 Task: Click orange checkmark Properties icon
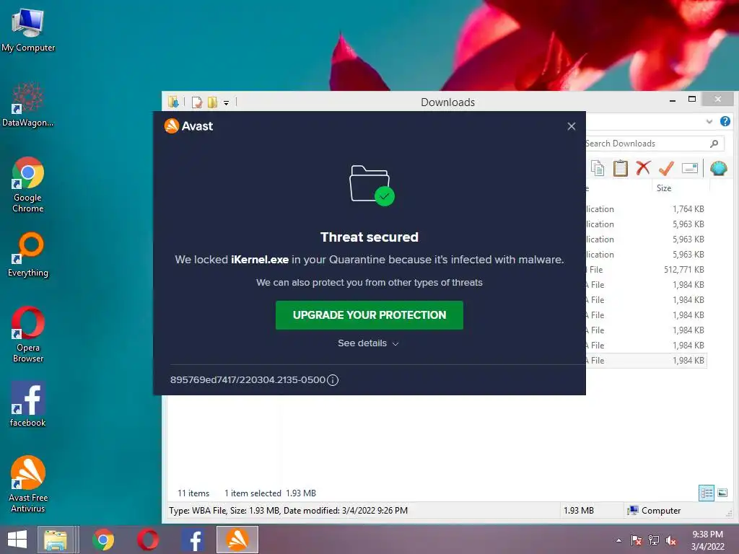point(666,167)
